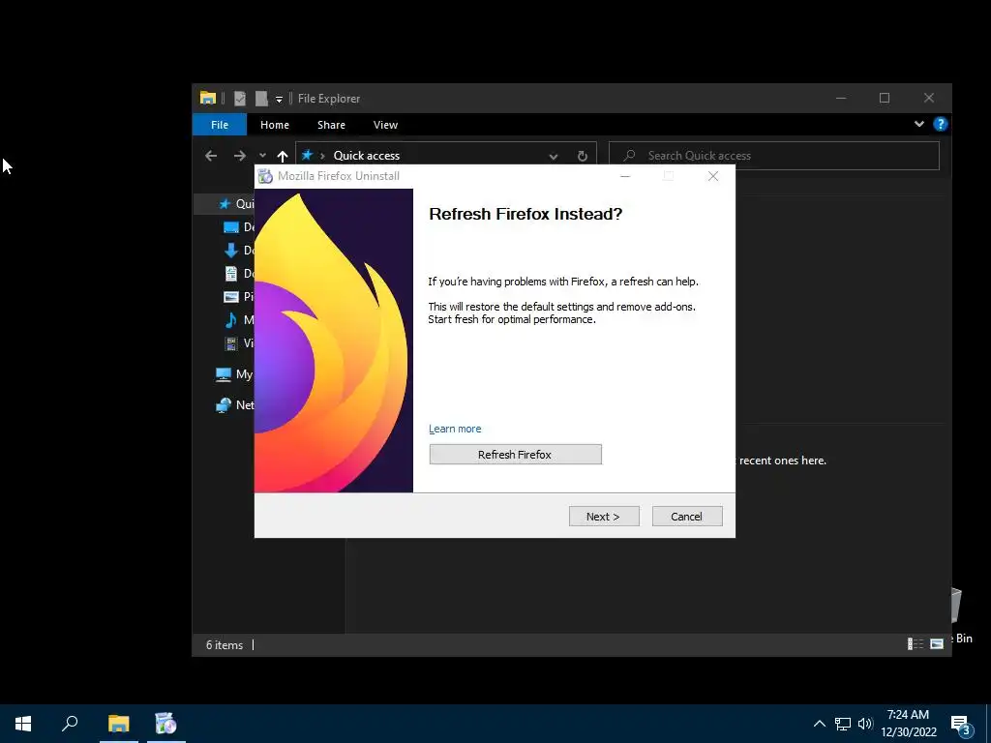
Task: Switch to the Home ribbon tab
Action: pyautogui.click(x=274, y=125)
